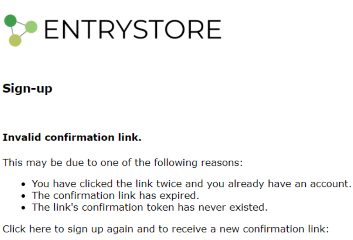The width and height of the screenshot is (353, 240).
Task: Click the first bullet point marker
Action: point(24,184)
